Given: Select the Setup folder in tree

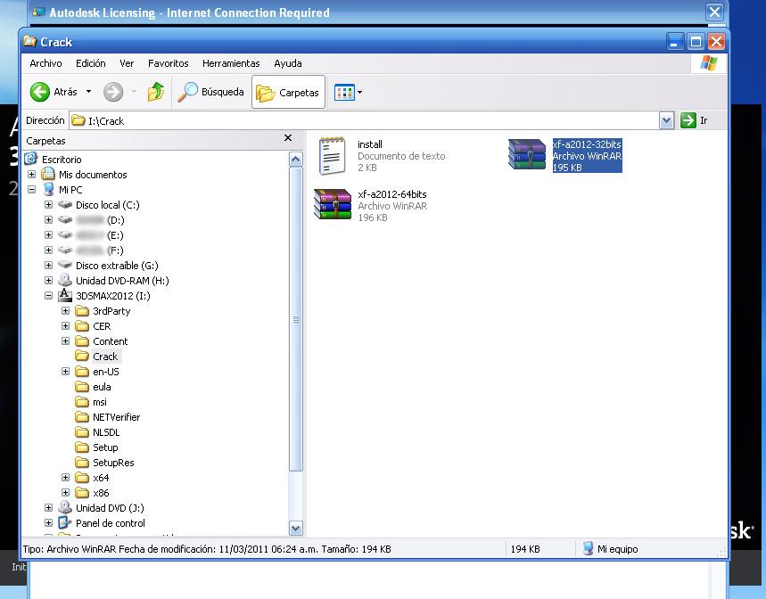Looking at the screenshot, I should [x=105, y=447].
